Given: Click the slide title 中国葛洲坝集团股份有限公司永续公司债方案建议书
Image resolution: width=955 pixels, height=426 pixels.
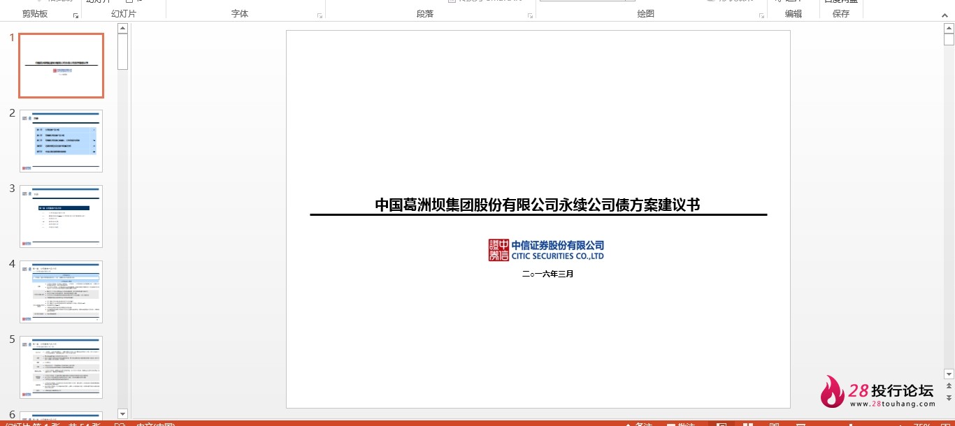Looking at the screenshot, I should (x=538, y=205).
